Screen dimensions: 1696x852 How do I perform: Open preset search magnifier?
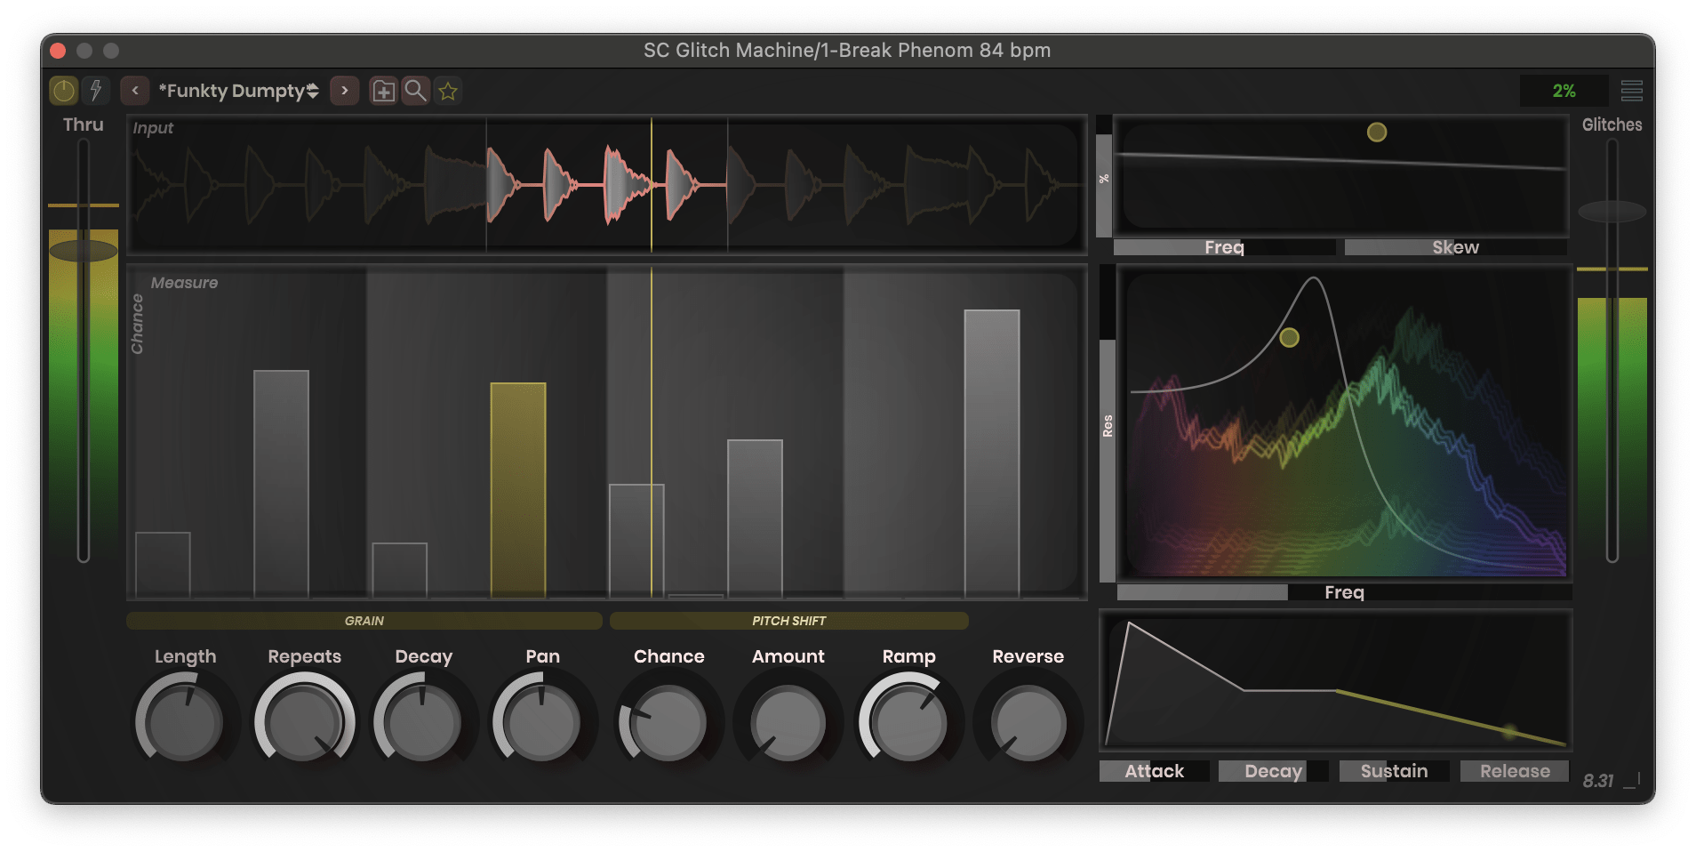pyautogui.click(x=415, y=91)
